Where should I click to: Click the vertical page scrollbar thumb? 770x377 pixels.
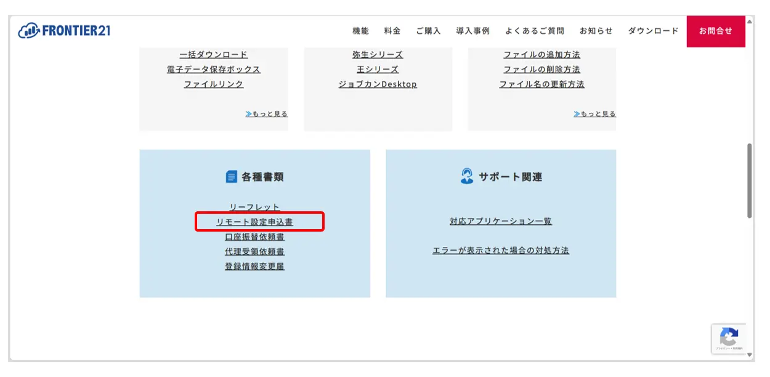click(750, 180)
